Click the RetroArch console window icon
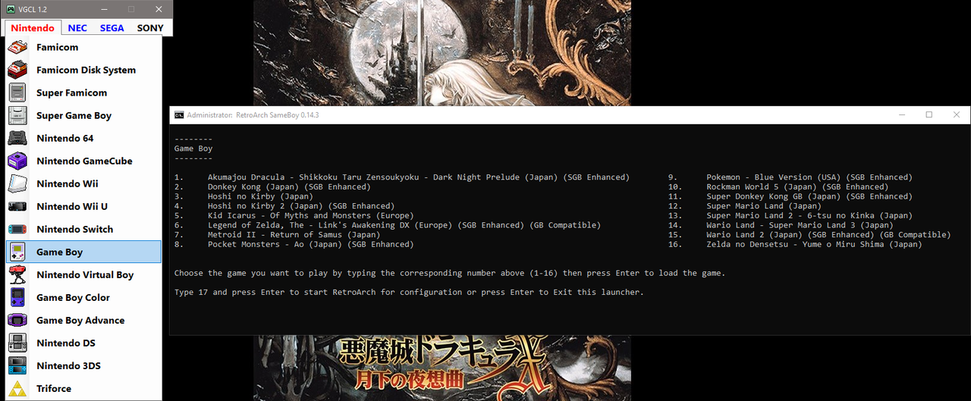This screenshot has width=971, height=401. tap(179, 114)
